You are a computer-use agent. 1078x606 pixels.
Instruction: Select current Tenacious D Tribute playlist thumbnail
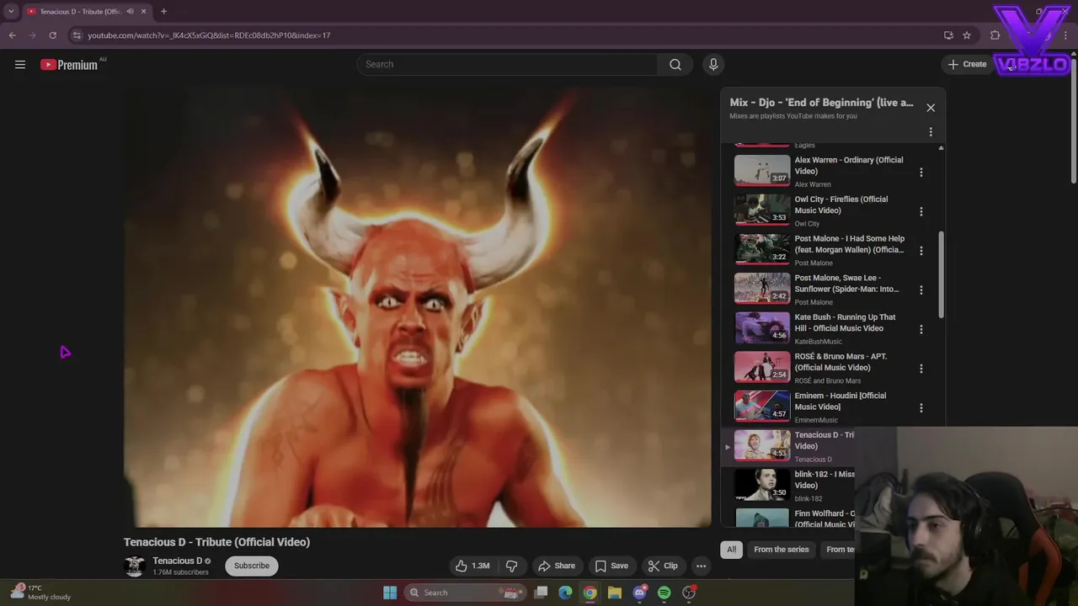click(x=762, y=445)
